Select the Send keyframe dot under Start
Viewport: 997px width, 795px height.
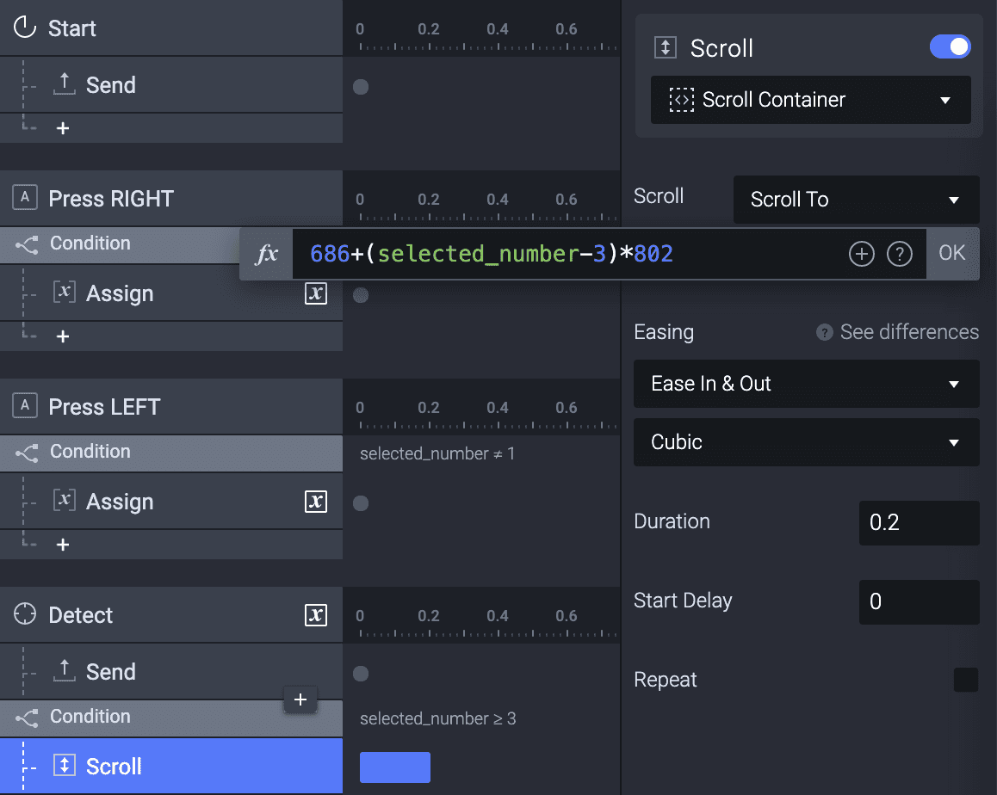tap(361, 86)
